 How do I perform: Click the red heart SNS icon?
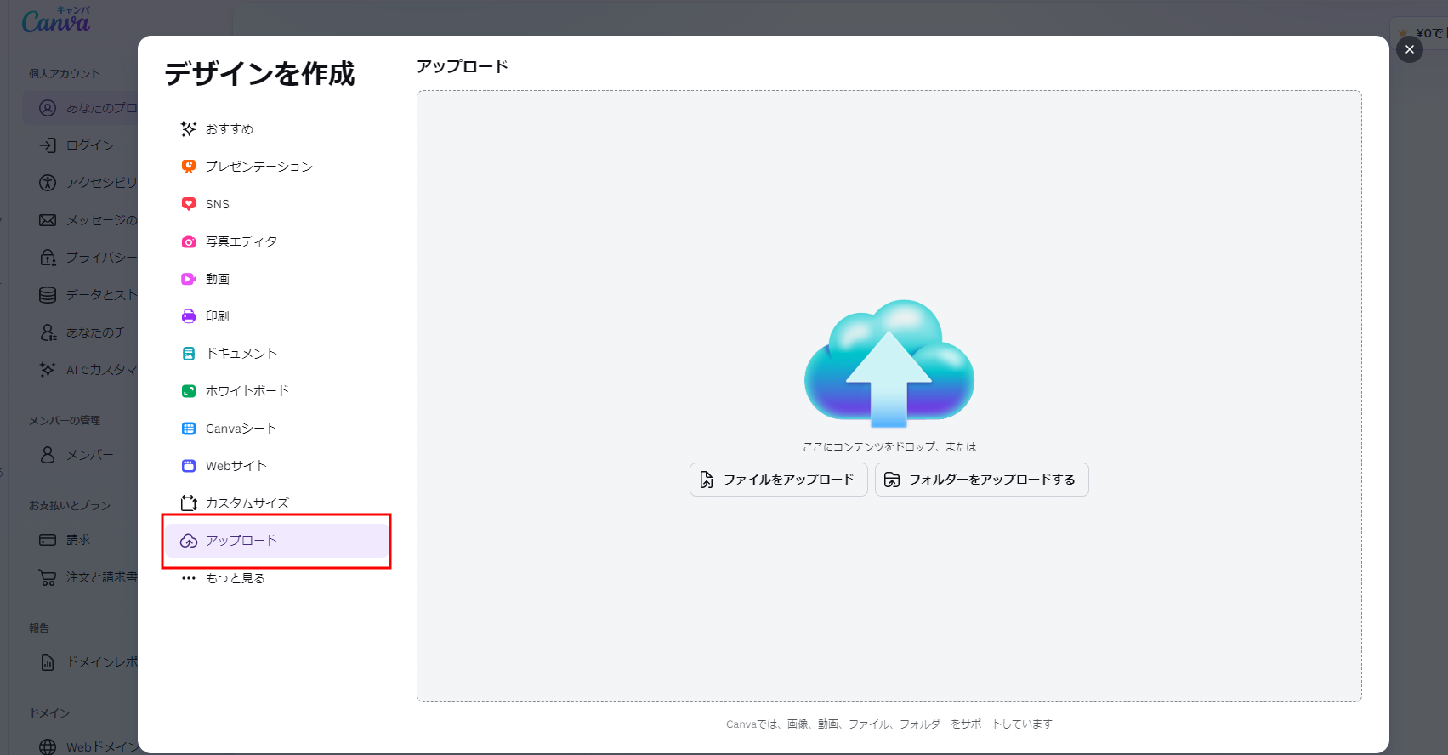click(189, 204)
